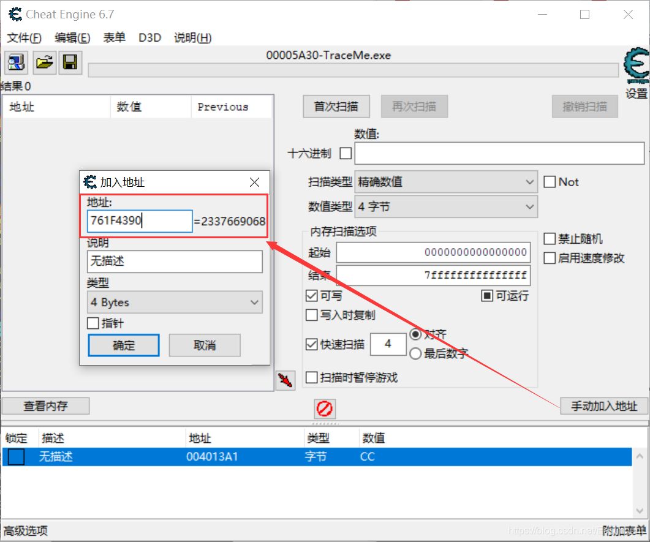Screen dimensions: 650x542
Task: Click the 锁定 column header
Action: [20, 438]
